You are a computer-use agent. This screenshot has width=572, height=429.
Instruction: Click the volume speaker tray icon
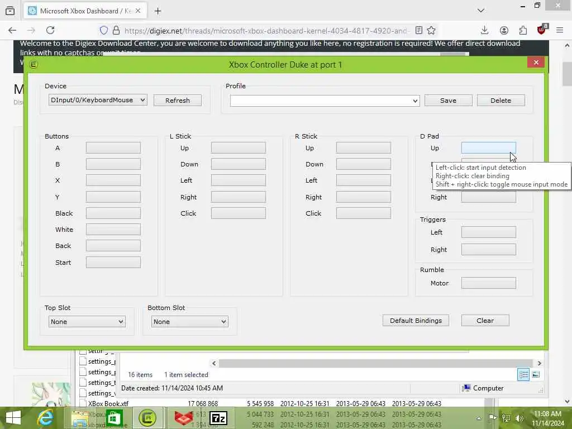point(520,418)
